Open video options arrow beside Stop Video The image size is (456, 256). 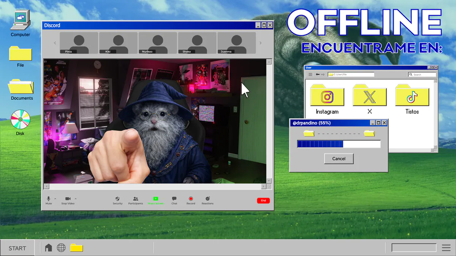76,199
